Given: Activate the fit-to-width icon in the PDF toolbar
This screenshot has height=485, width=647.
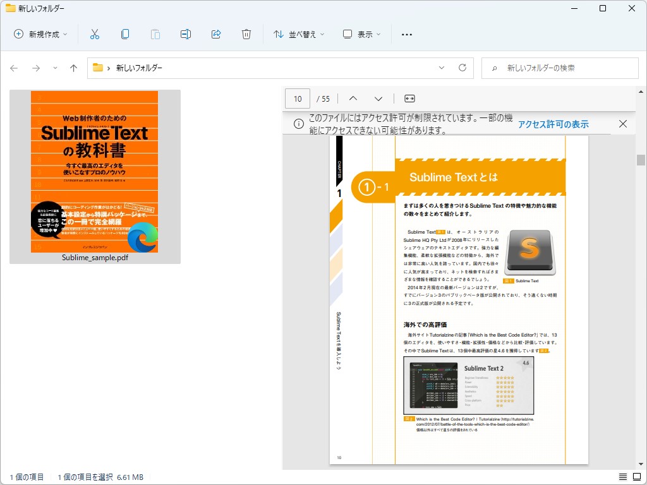Looking at the screenshot, I should [x=409, y=98].
